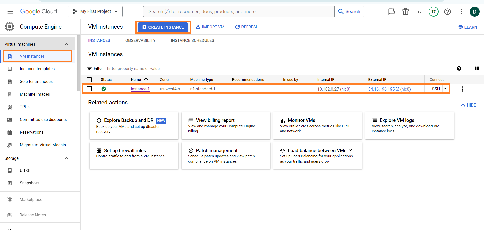Expand the SSH connect options dropdown arrow

coord(445,89)
